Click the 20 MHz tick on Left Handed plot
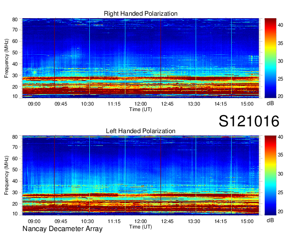Screen dimensions: 288x234 pos(15,204)
